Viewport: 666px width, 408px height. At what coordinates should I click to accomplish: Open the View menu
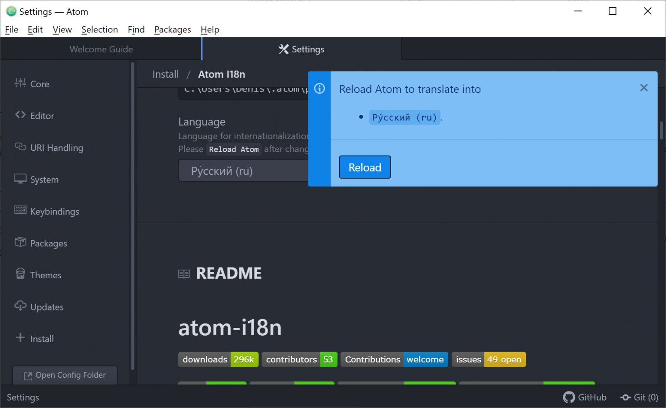click(x=62, y=29)
